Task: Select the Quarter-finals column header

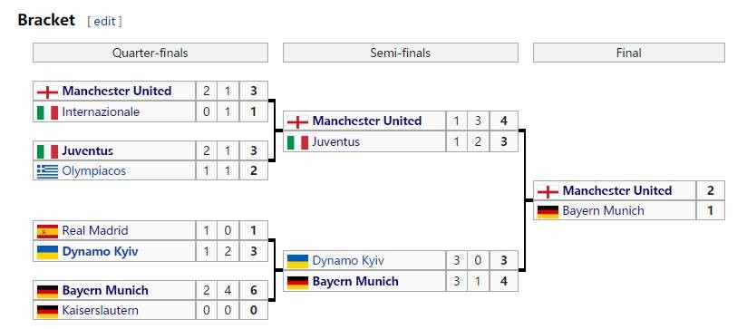Action: [x=150, y=53]
